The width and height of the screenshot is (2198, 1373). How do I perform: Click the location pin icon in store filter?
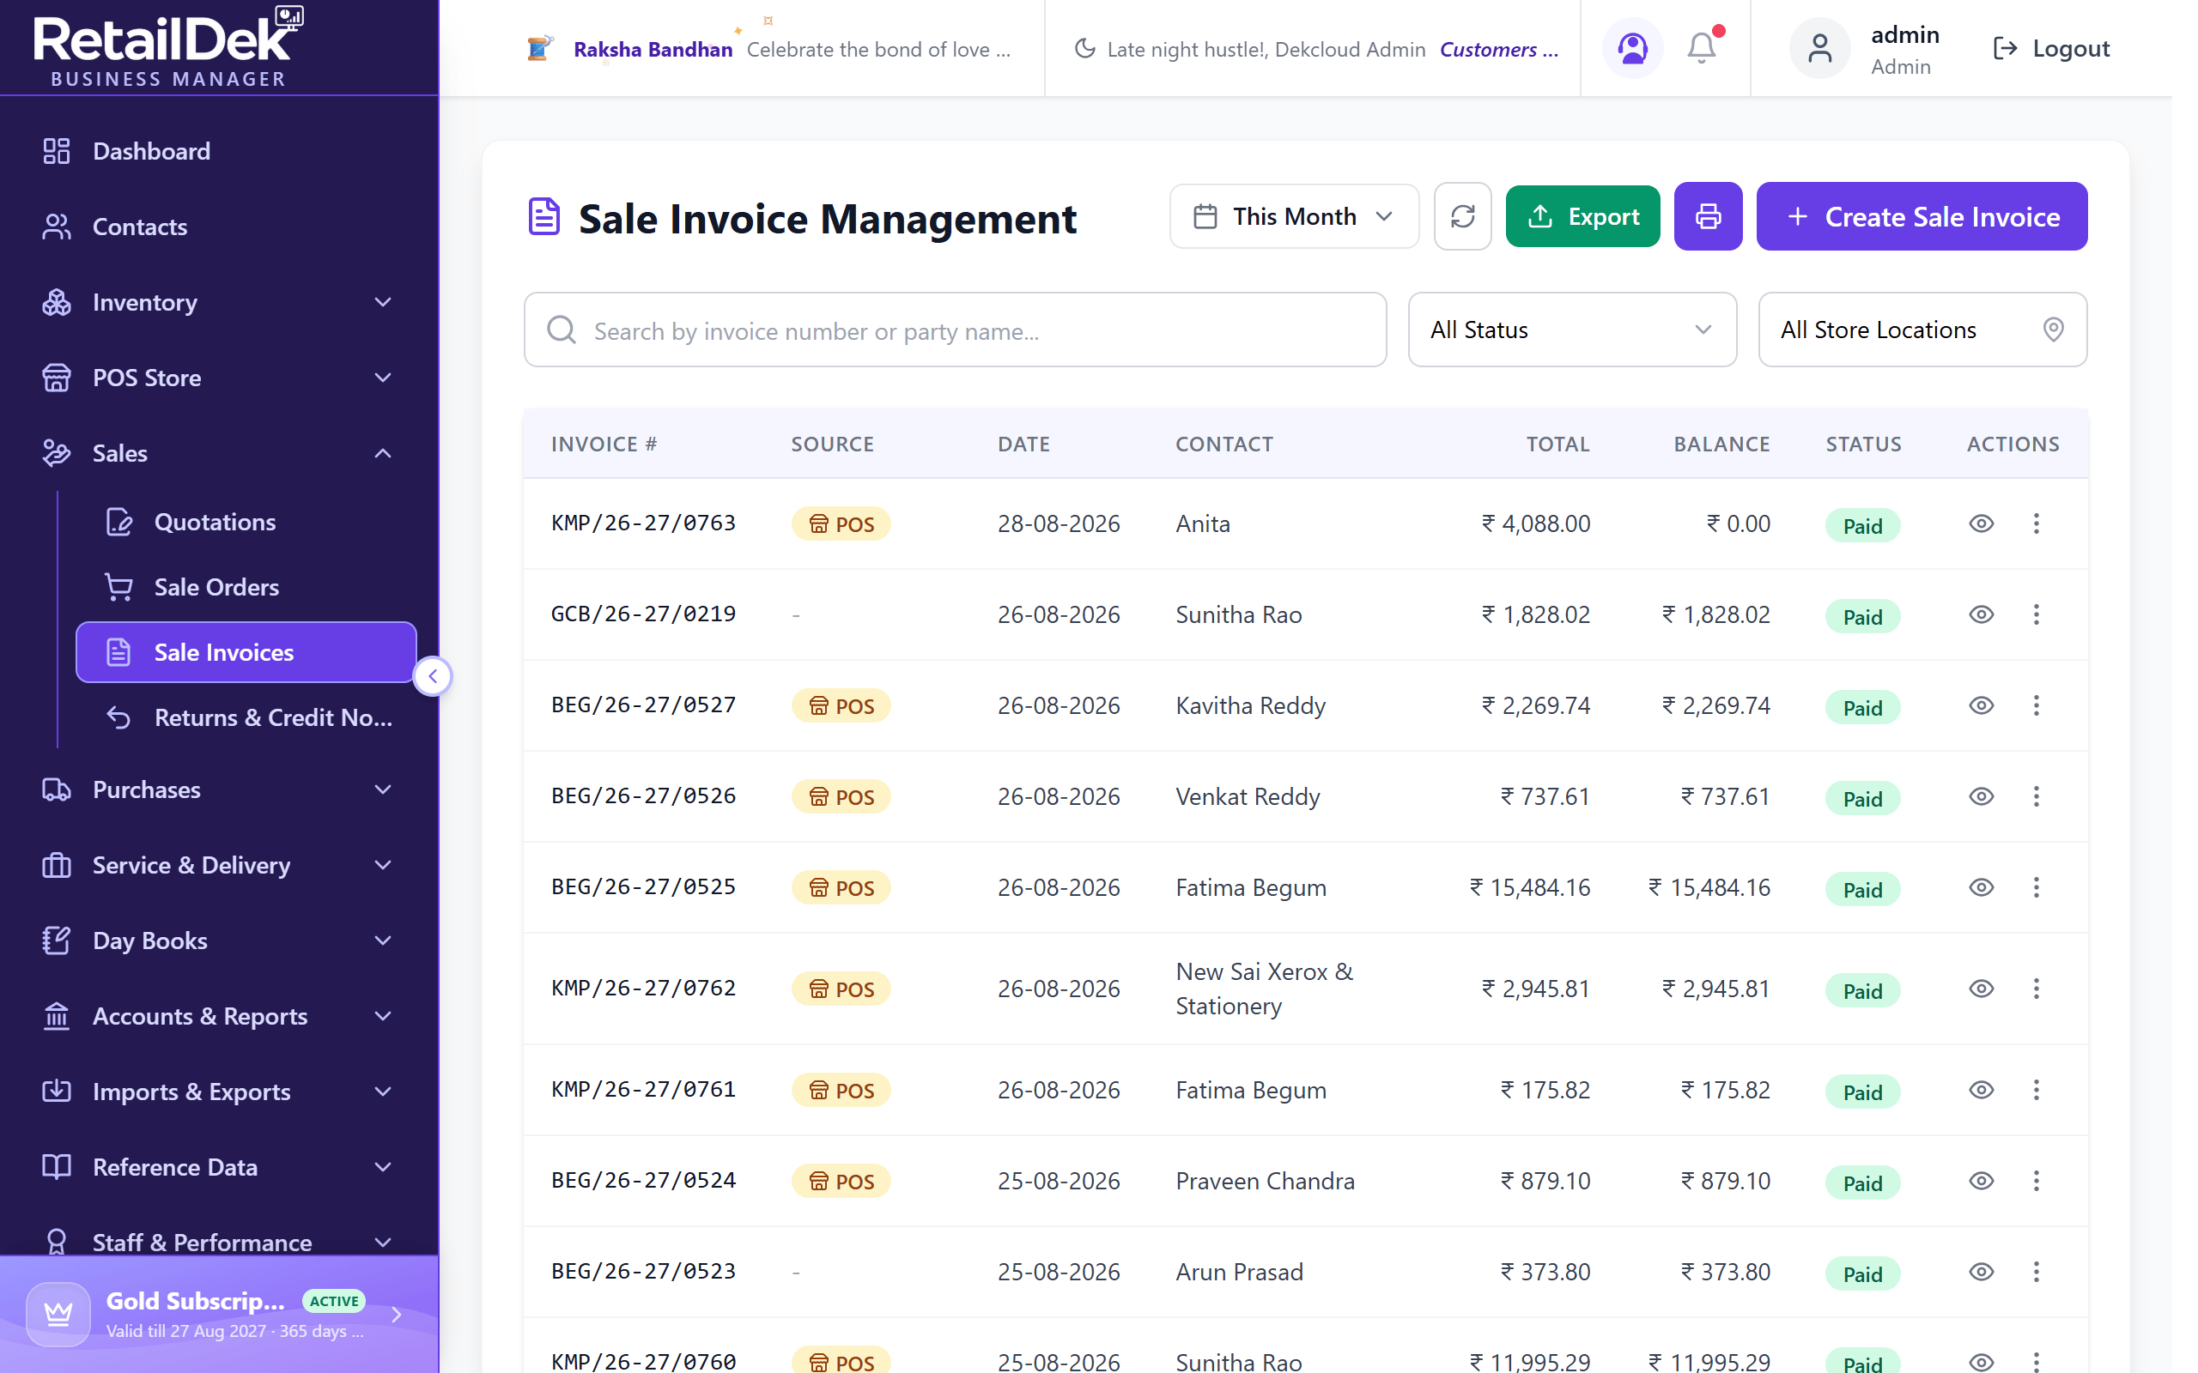[x=2053, y=330]
